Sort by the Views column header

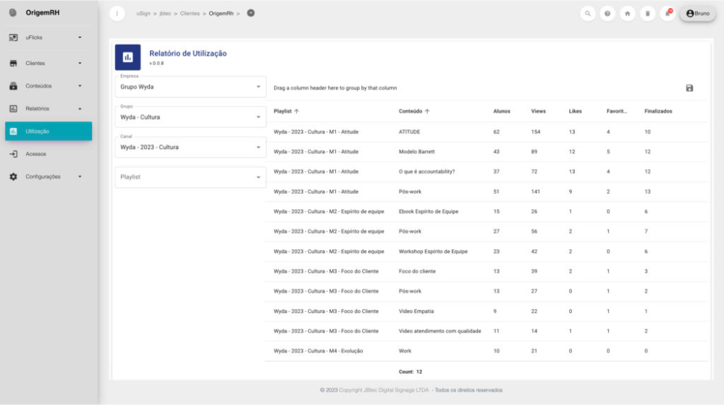coord(538,111)
